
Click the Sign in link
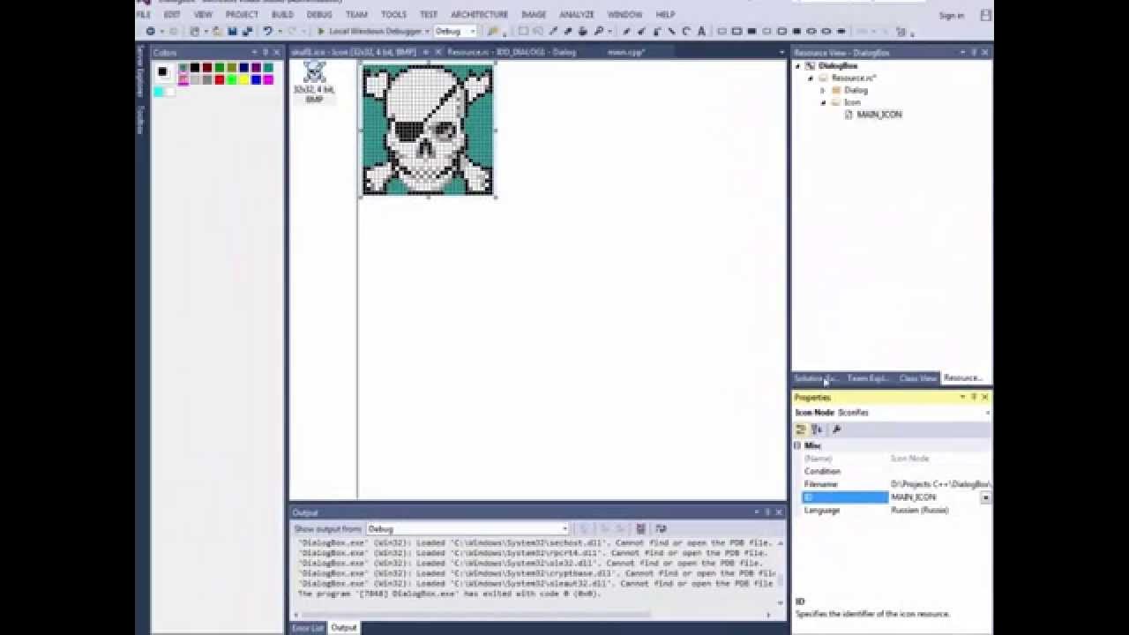click(952, 15)
